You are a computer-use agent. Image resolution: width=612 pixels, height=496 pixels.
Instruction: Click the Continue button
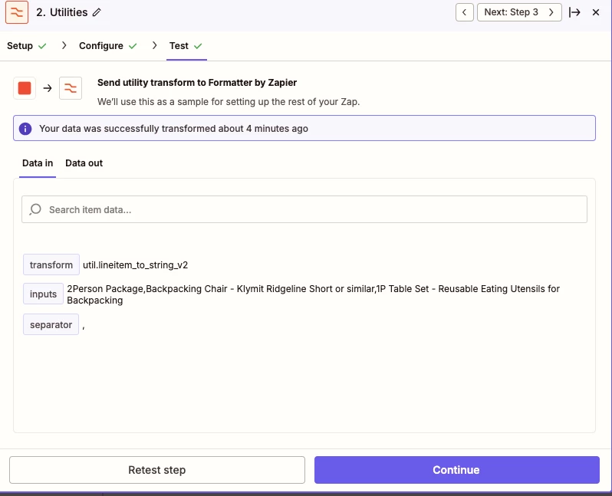pyautogui.click(x=457, y=470)
